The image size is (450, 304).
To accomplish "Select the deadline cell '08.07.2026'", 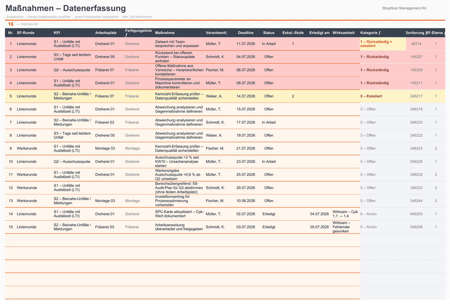I will click(x=246, y=83).
